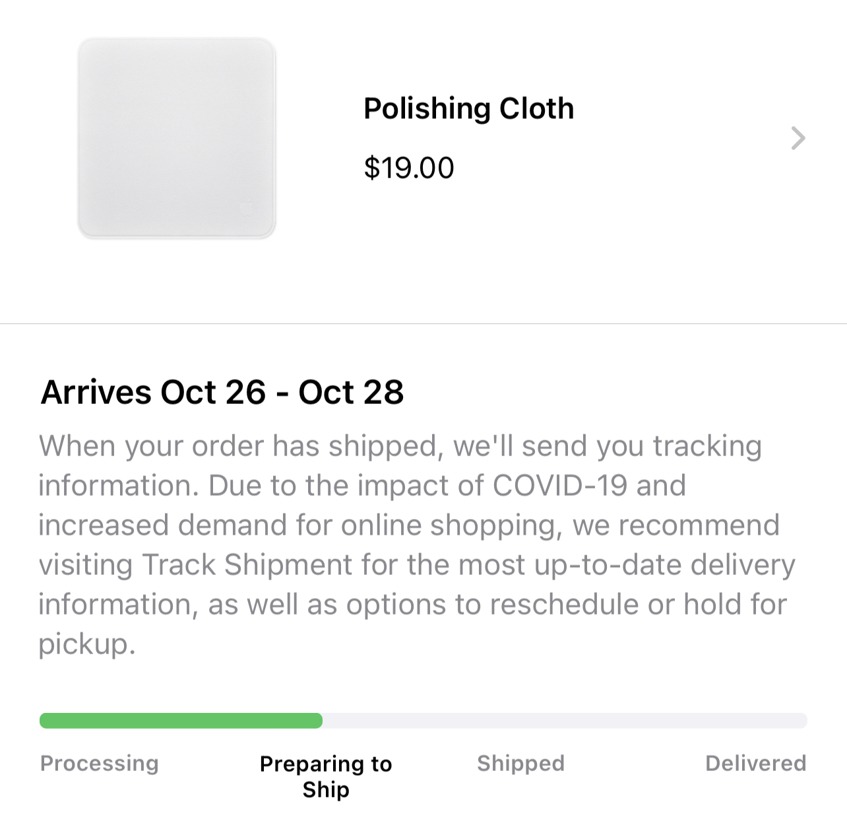This screenshot has width=847, height=837.
Task: Tap the COVID-19 mention in shipping notice
Action: (559, 486)
